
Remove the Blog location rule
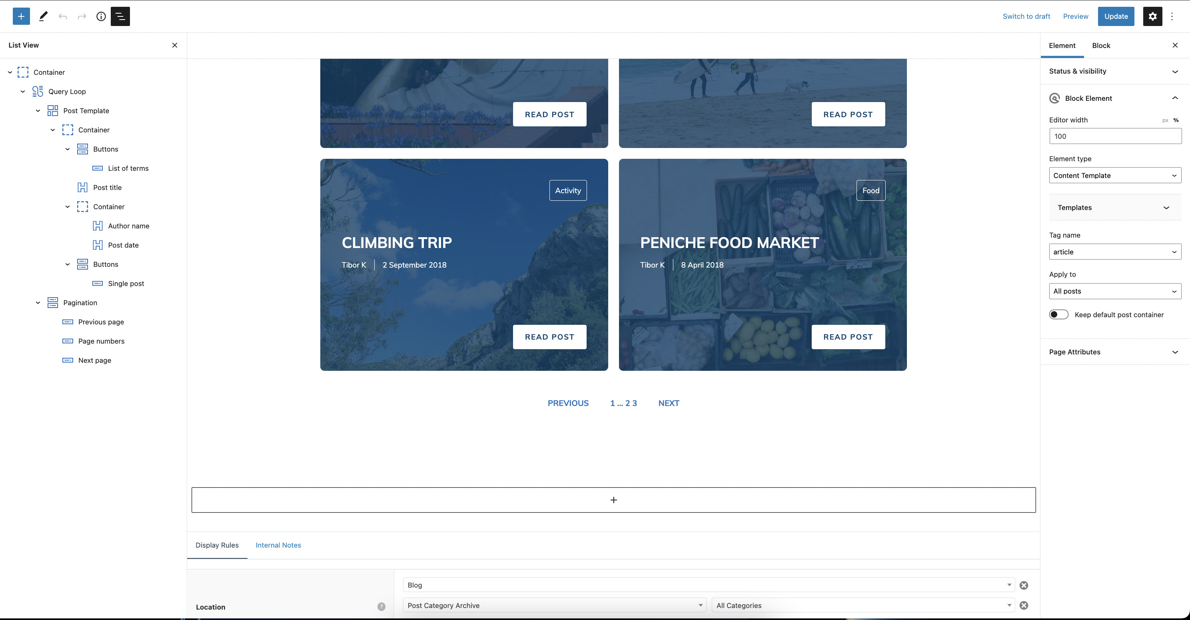pyautogui.click(x=1024, y=585)
